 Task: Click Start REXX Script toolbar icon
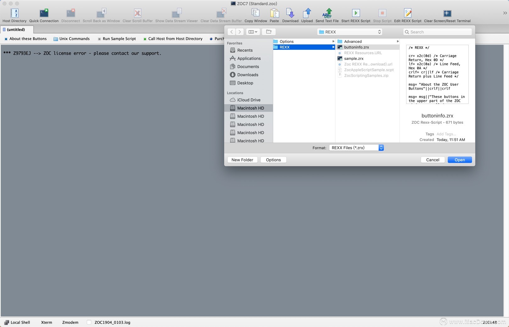pos(356,13)
